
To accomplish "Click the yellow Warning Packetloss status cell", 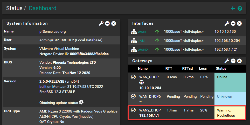I will [x=230, y=113].
